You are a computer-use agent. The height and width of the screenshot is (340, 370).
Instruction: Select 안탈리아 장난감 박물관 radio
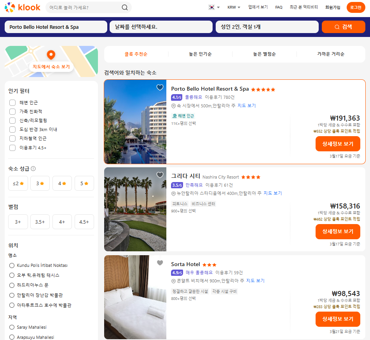click(12, 295)
